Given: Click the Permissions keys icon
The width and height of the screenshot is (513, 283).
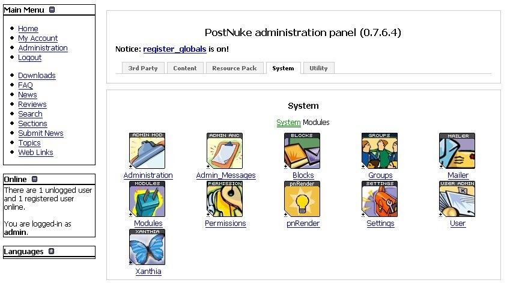Looking at the screenshot, I should pyautogui.click(x=225, y=199).
